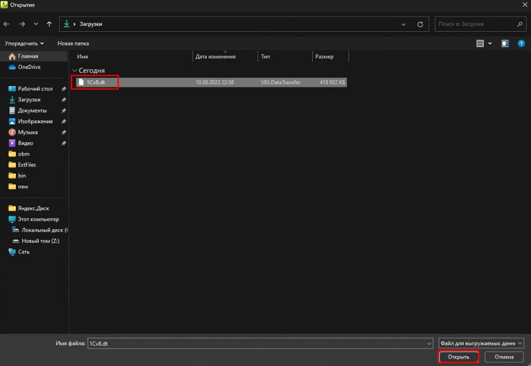This screenshot has width=531, height=366.
Task: Expand the Имя файла dropdown arrow
Action: pos(429,344)
